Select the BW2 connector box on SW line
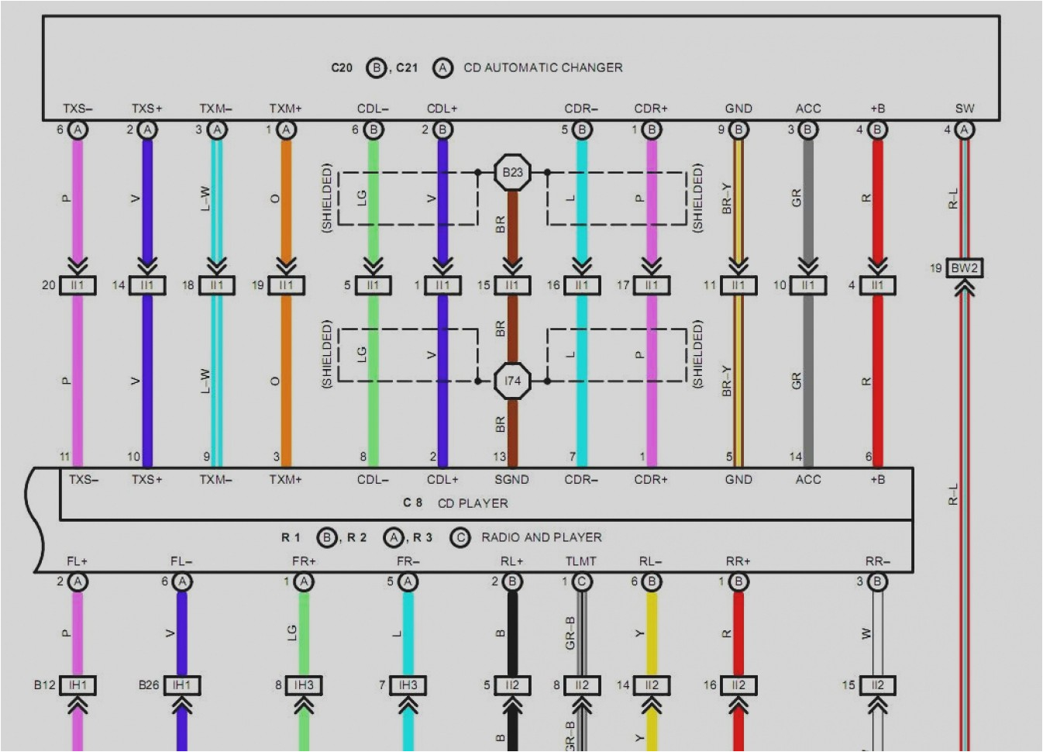 [x=963, y=267]
